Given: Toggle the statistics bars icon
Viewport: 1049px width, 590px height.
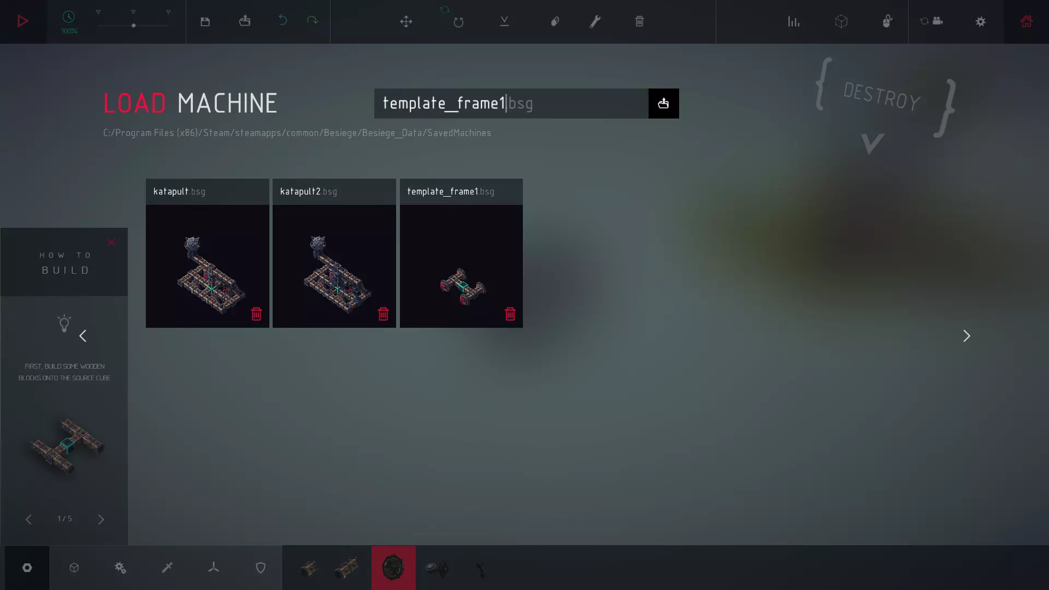Looking at the screenshot, I should 793,21.
